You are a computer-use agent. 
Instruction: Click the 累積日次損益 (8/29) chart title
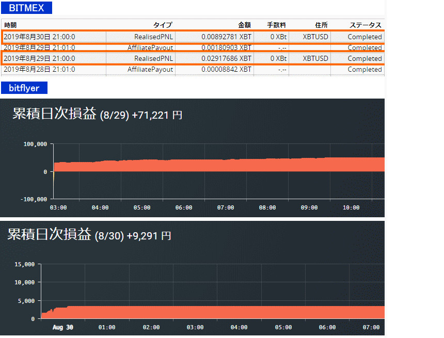point(97,115)
